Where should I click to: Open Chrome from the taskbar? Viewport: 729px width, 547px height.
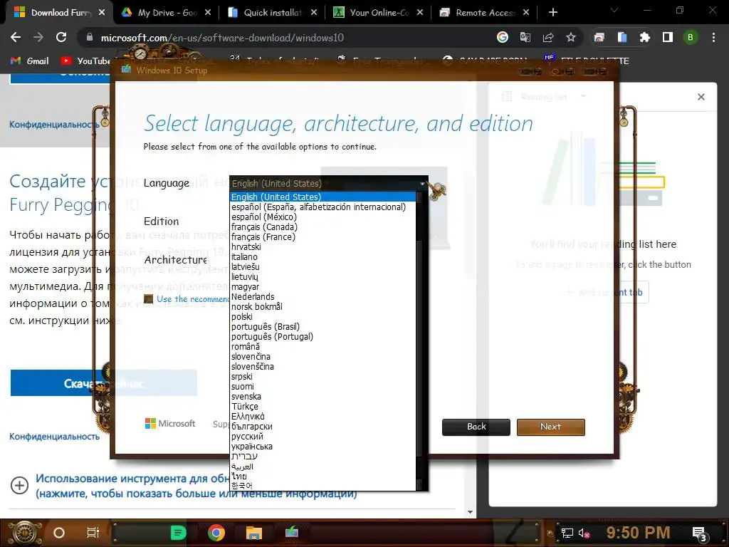coord(216,533)
